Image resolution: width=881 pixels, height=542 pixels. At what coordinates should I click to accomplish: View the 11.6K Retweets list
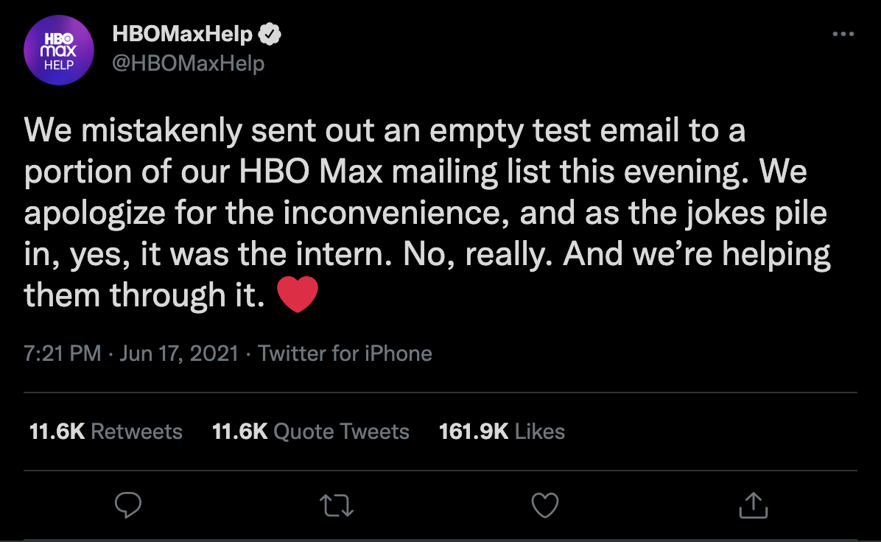(x=105, y=432)
